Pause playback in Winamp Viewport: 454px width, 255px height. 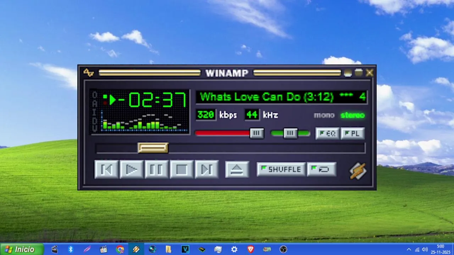[156, 169]
